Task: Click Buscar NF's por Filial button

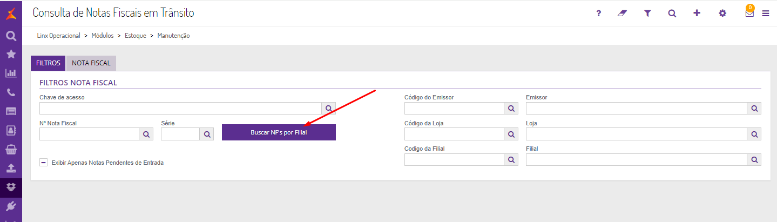Action: (279, 132)
